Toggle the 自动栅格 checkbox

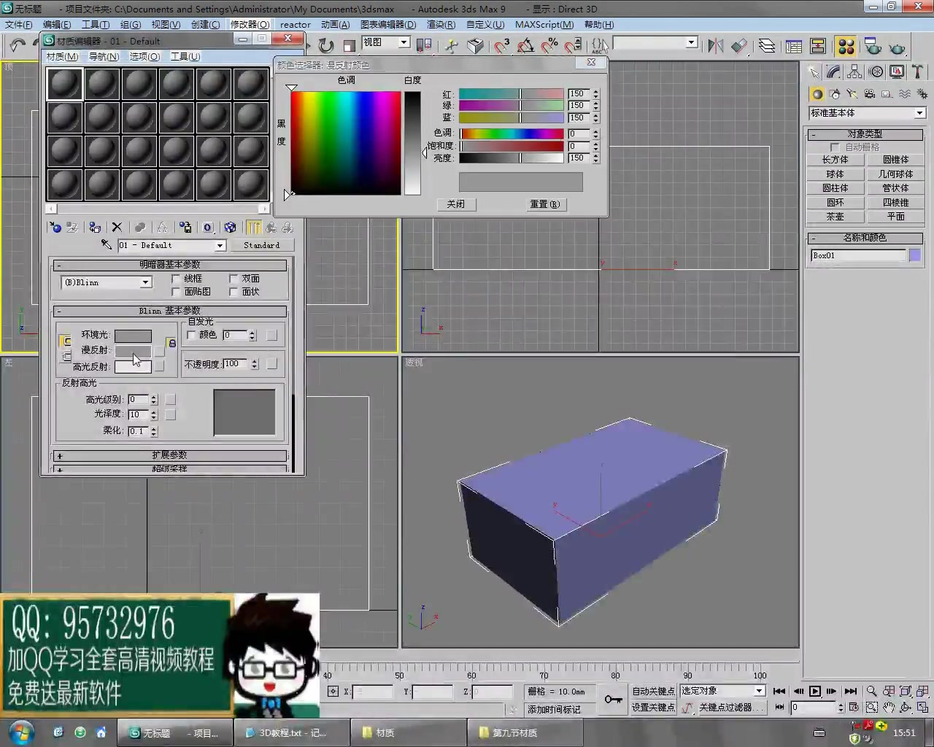point(835,147)
